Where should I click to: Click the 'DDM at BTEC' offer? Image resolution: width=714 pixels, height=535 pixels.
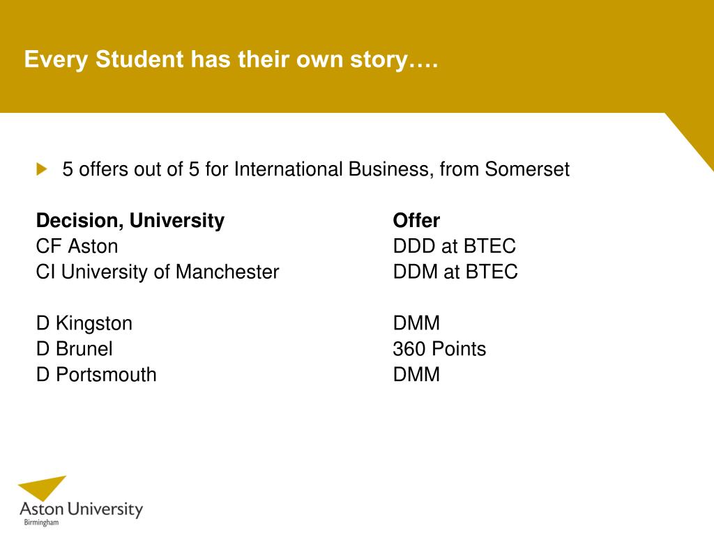tap(455, 272)
